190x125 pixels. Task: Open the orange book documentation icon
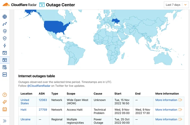point(5,109)
